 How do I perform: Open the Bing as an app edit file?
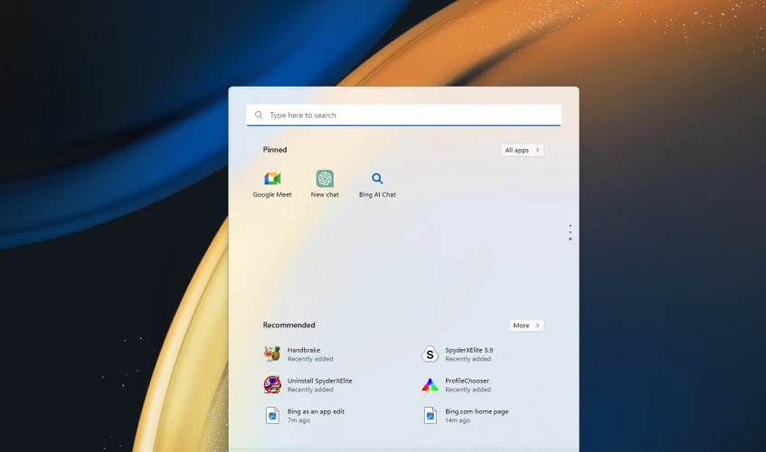pos(272,415)
